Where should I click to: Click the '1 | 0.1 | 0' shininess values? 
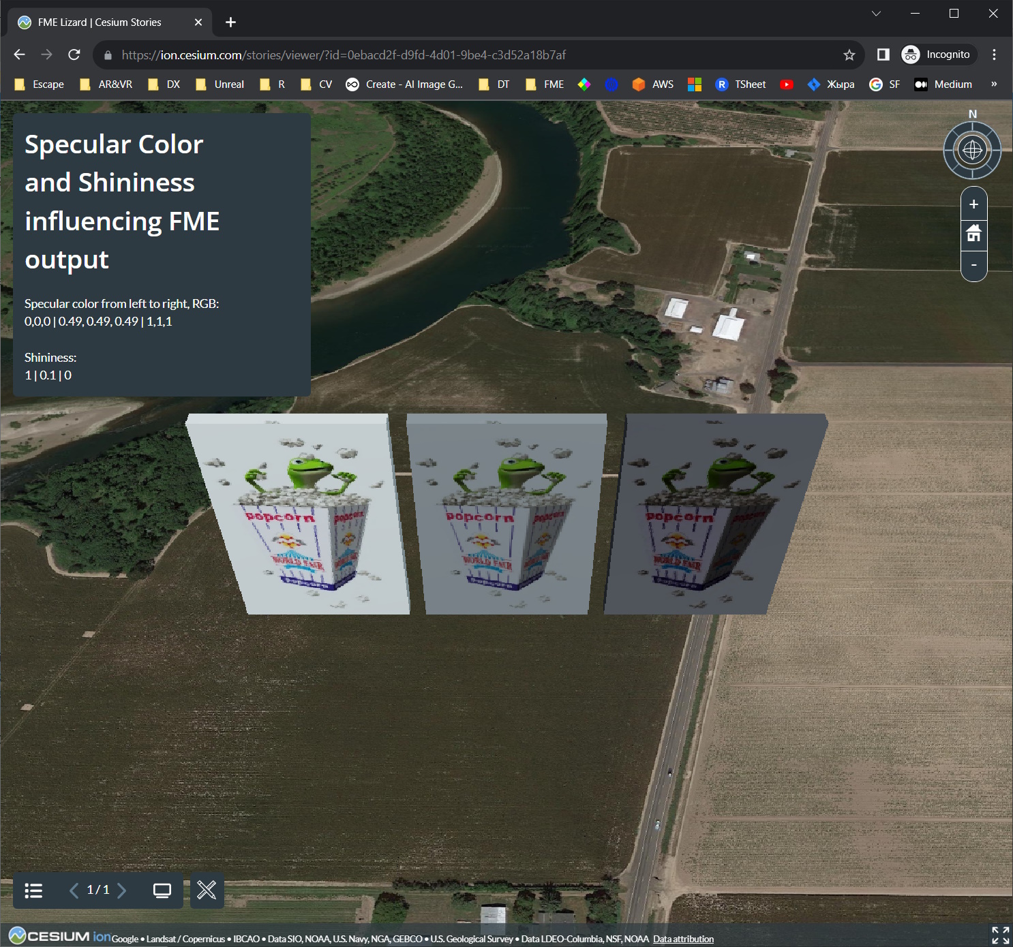coord(48,375)
